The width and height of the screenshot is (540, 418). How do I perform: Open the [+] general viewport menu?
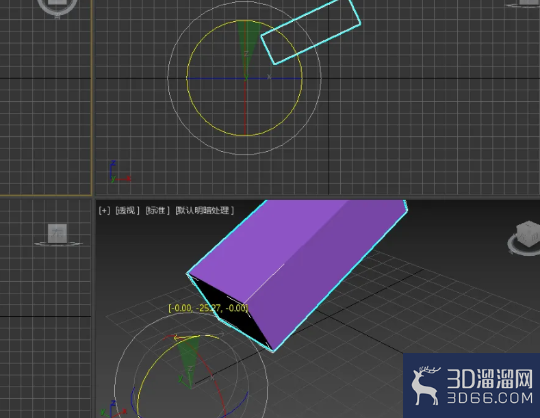coord(104,210)
